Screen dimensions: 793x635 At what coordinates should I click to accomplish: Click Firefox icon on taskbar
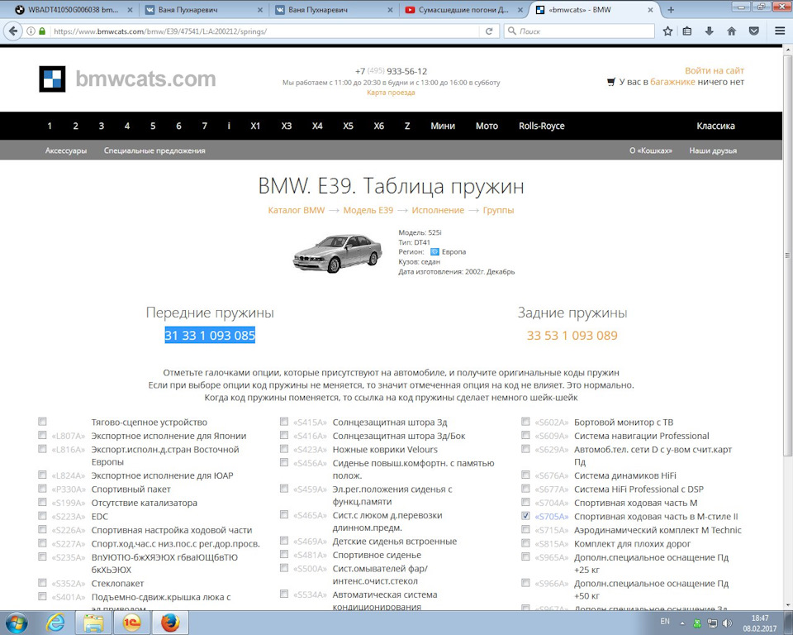[170, 623]
